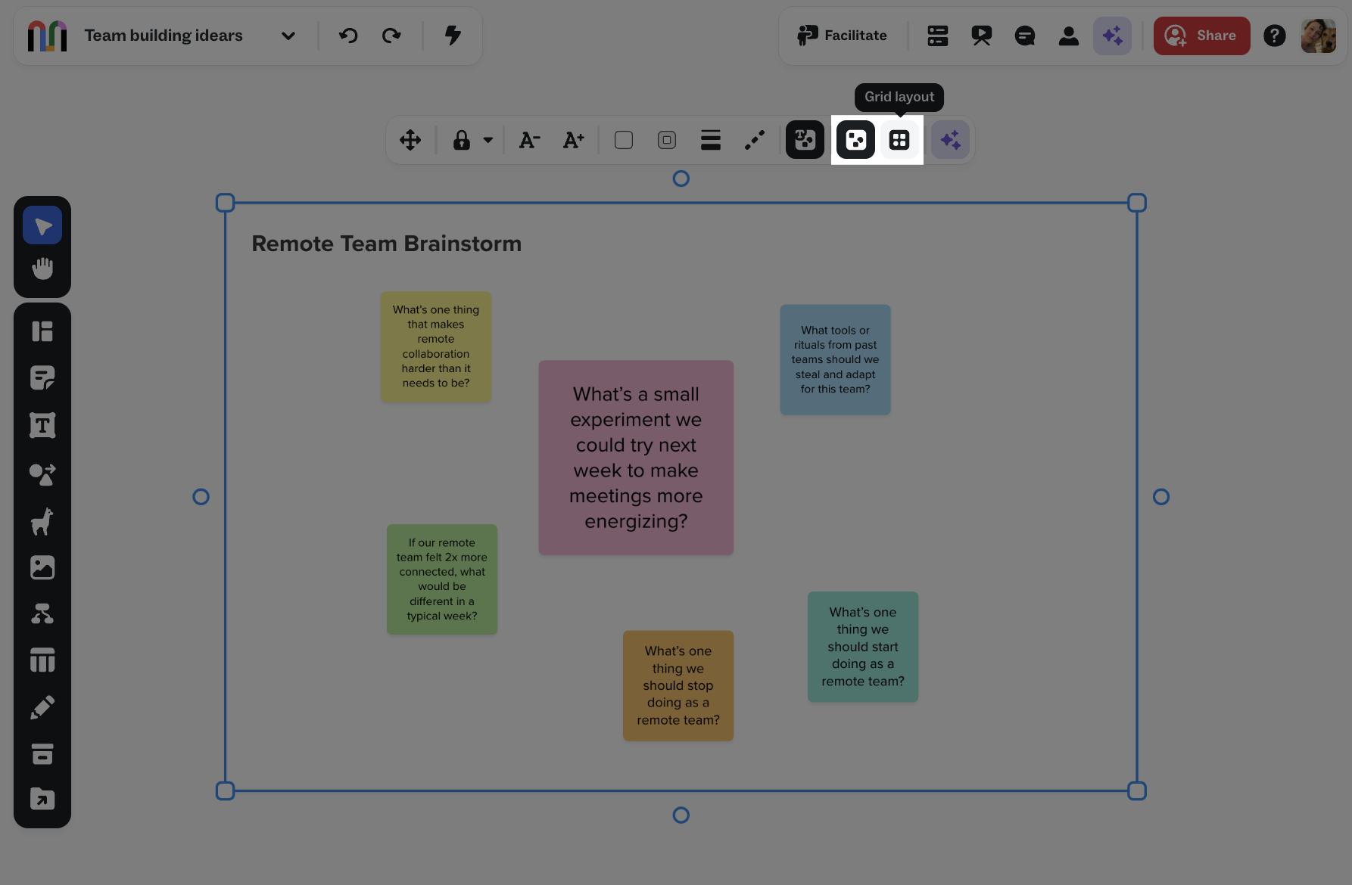
Task: Decrease title font size
Action: (529, 140)
